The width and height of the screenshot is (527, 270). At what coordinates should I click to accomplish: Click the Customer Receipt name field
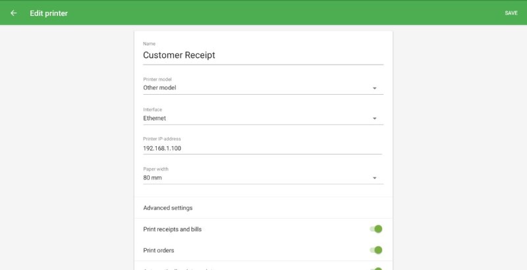pyautogui.click(x=262, y=56)
